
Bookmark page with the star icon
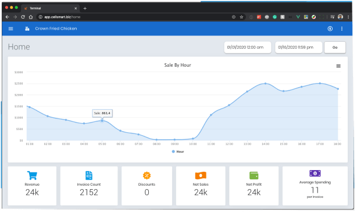[241, 17]
